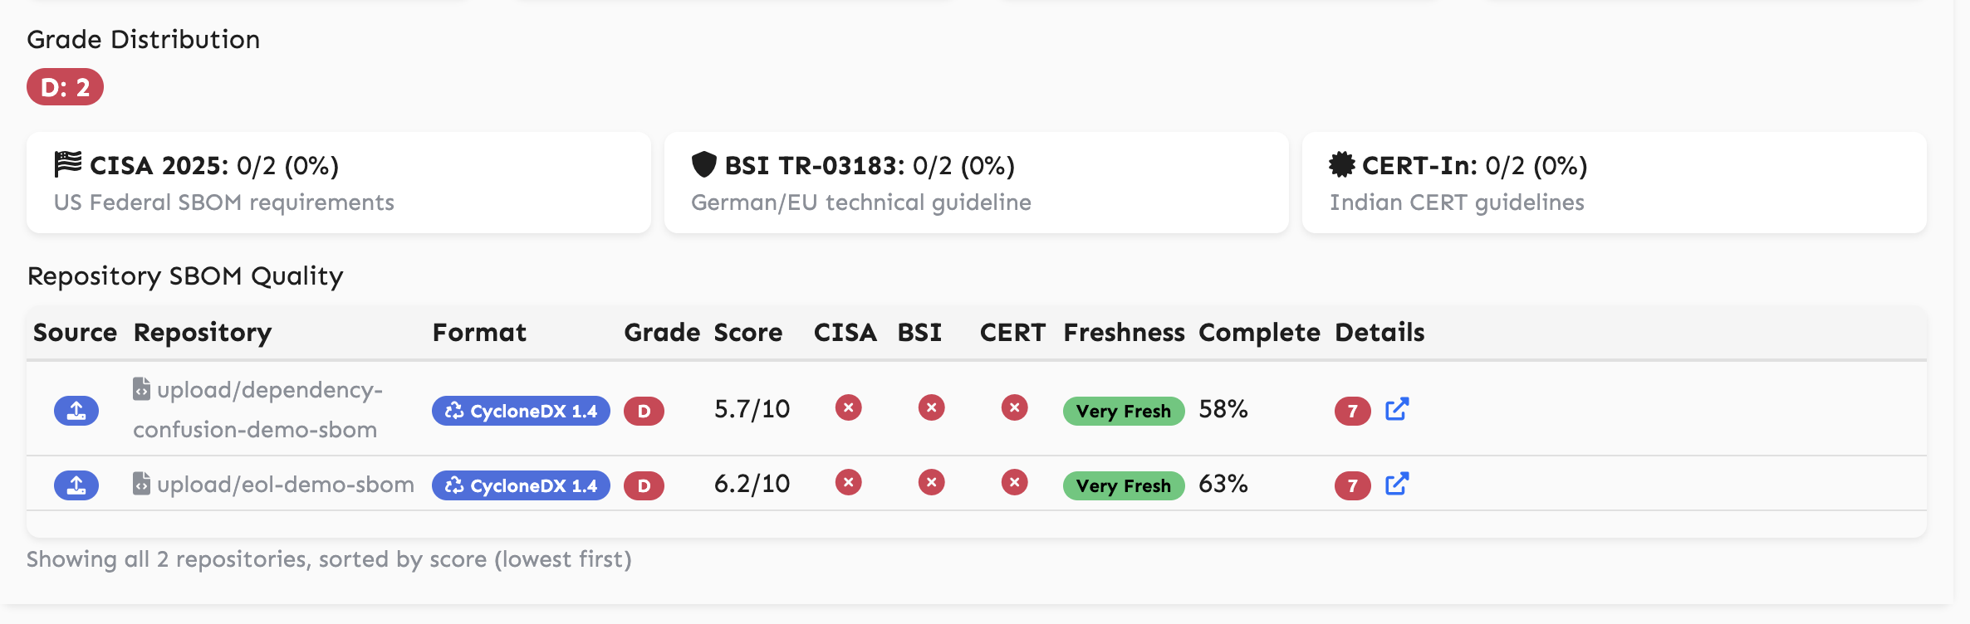
Task: Click the D grade badge for eol-demo-sbom
Action: (x=644, y=485)
